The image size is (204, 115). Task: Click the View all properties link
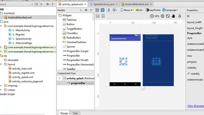click(196, 106)
